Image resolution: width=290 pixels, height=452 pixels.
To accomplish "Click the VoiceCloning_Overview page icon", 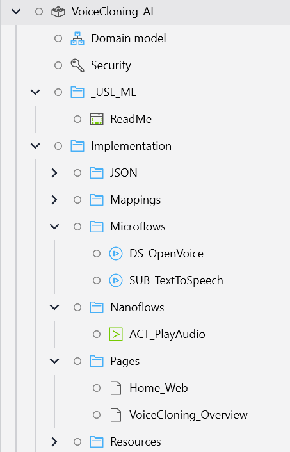I will (116, 415).
